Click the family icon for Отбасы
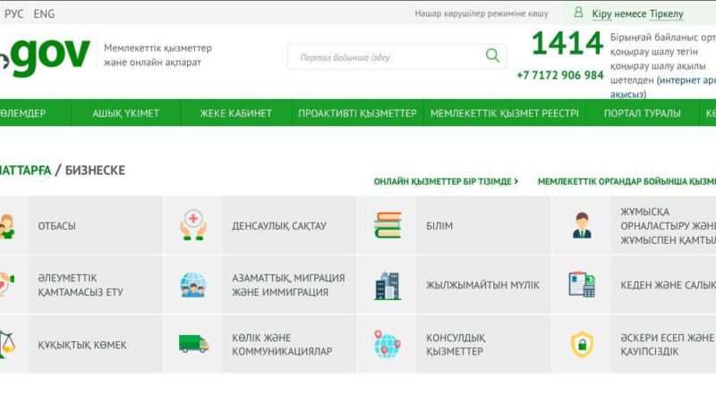716x402 pixels. (x=7, y=226)
